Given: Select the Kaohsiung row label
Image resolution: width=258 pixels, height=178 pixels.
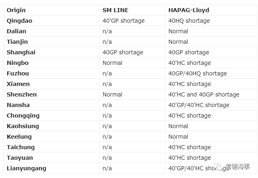Looking at the screenshot, I should [23, 126].
